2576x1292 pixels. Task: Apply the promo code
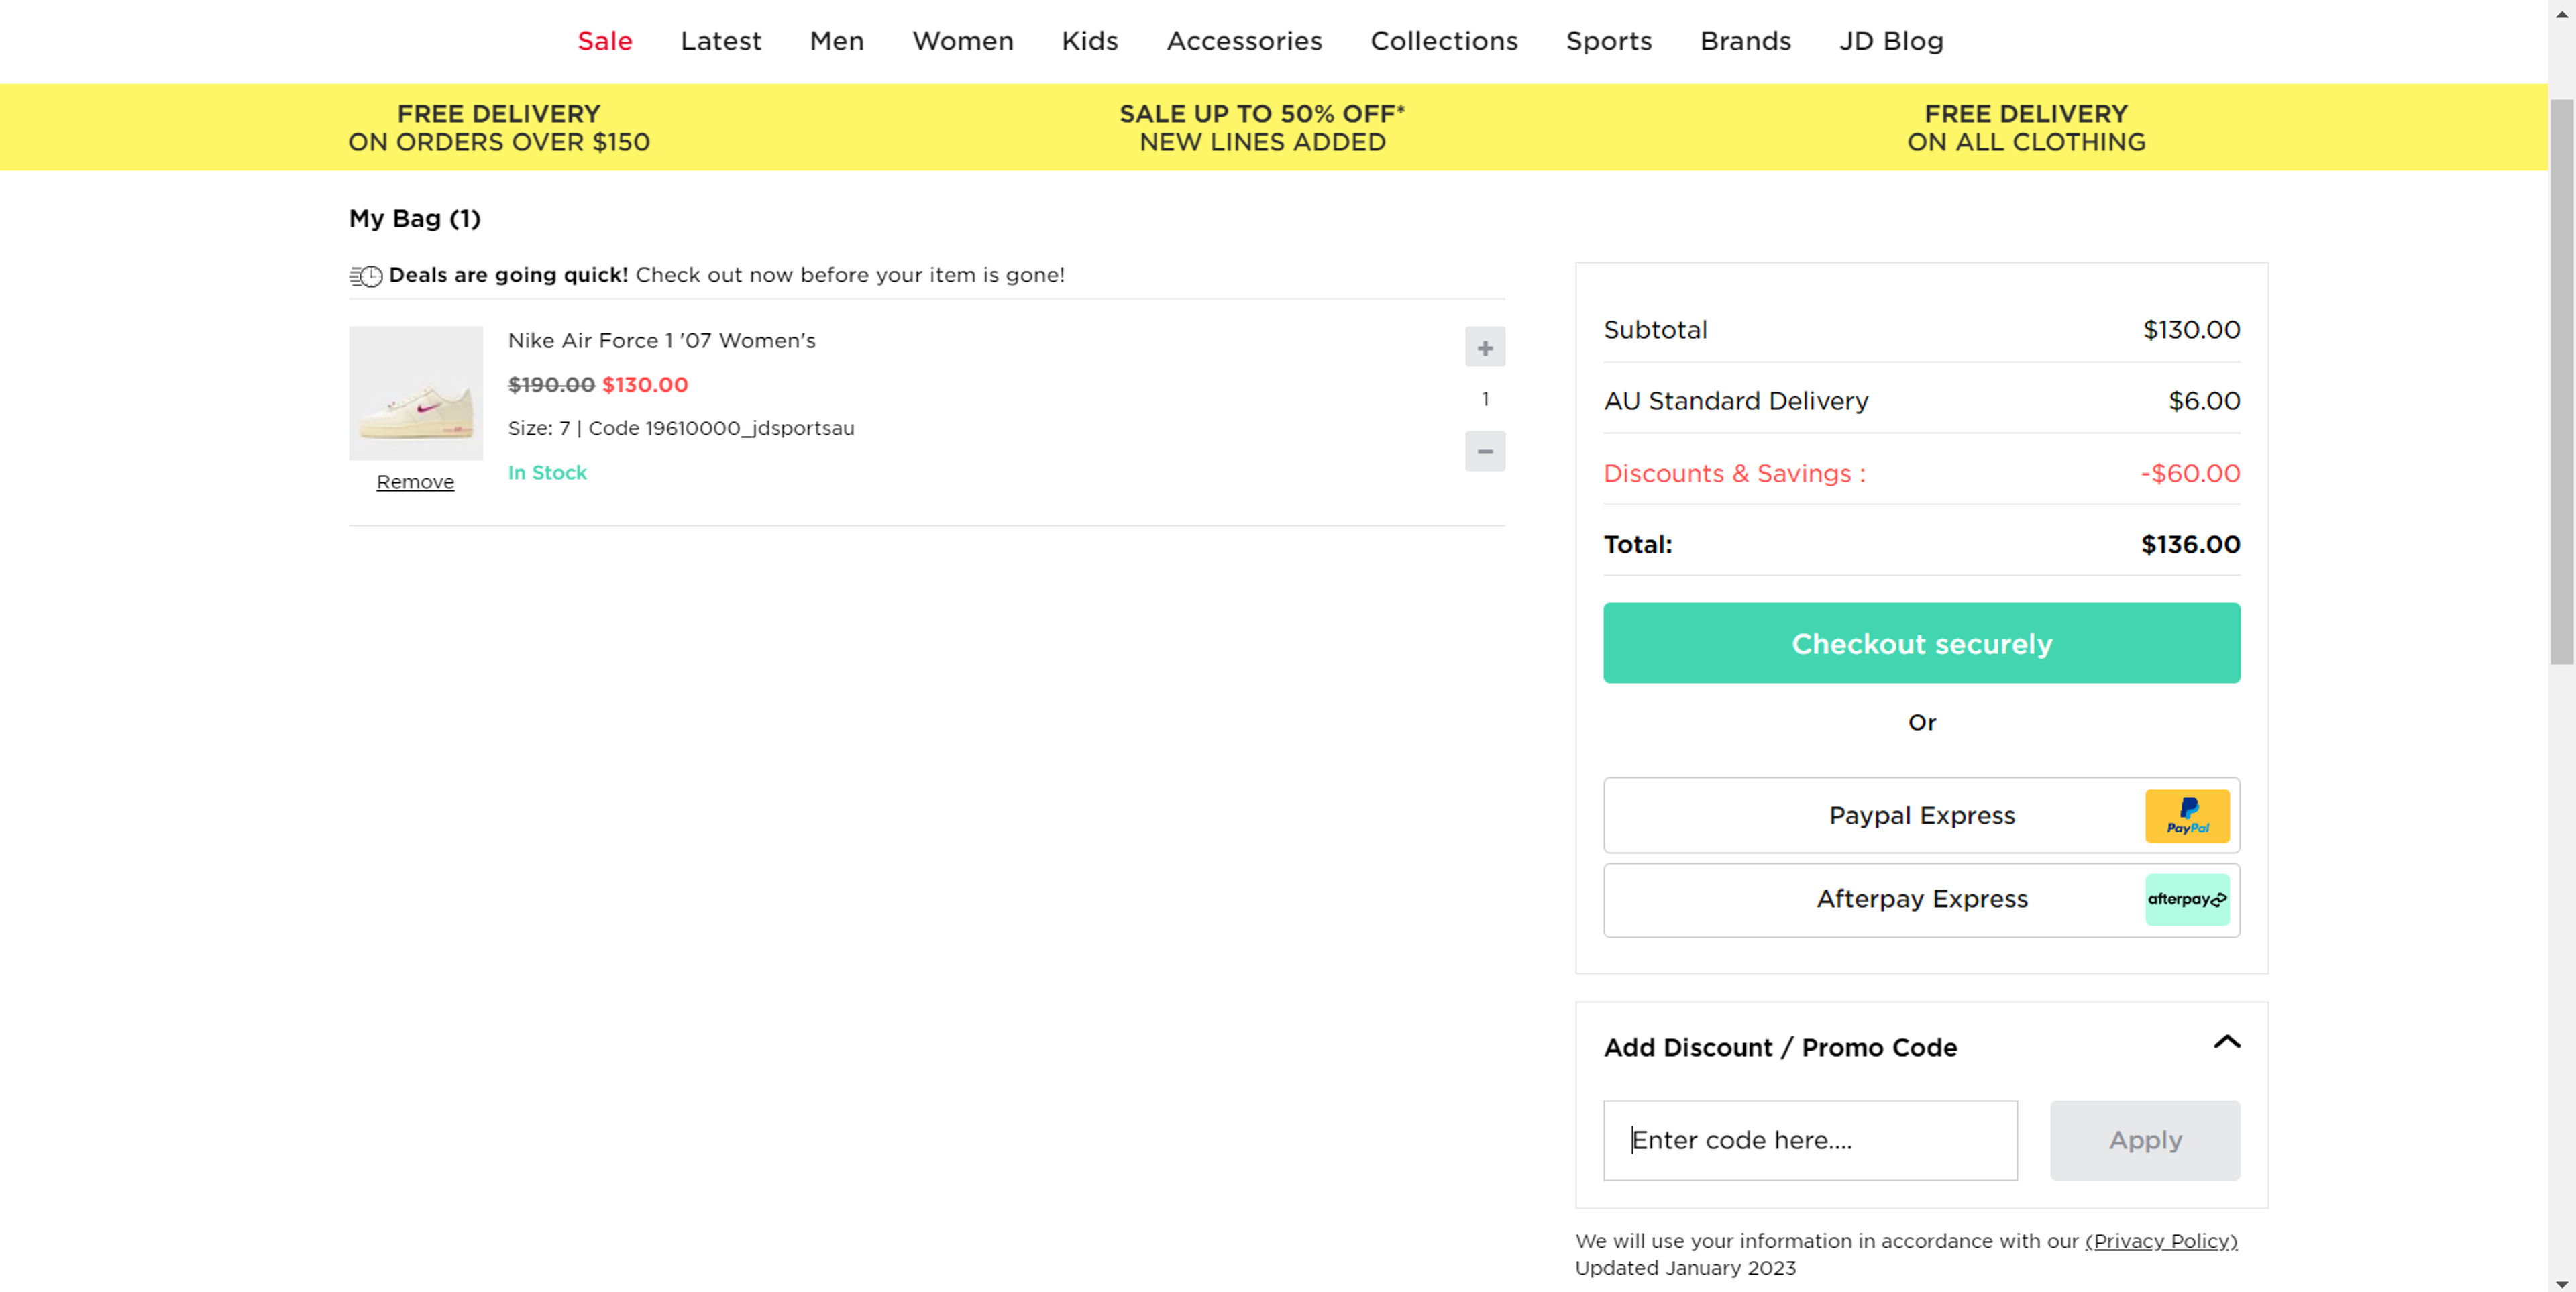point(2144,1140)
